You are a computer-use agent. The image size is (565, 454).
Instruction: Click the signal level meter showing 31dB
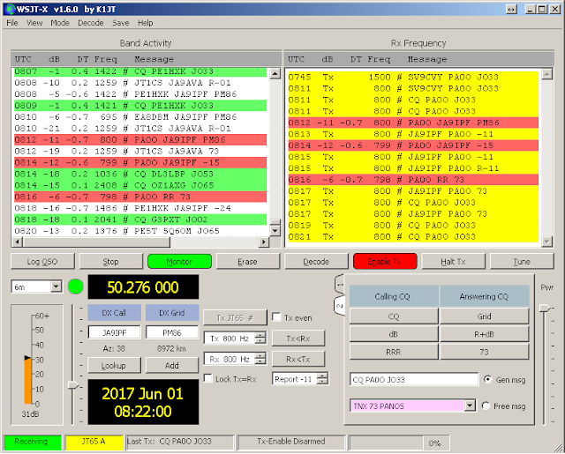point(37,364)
